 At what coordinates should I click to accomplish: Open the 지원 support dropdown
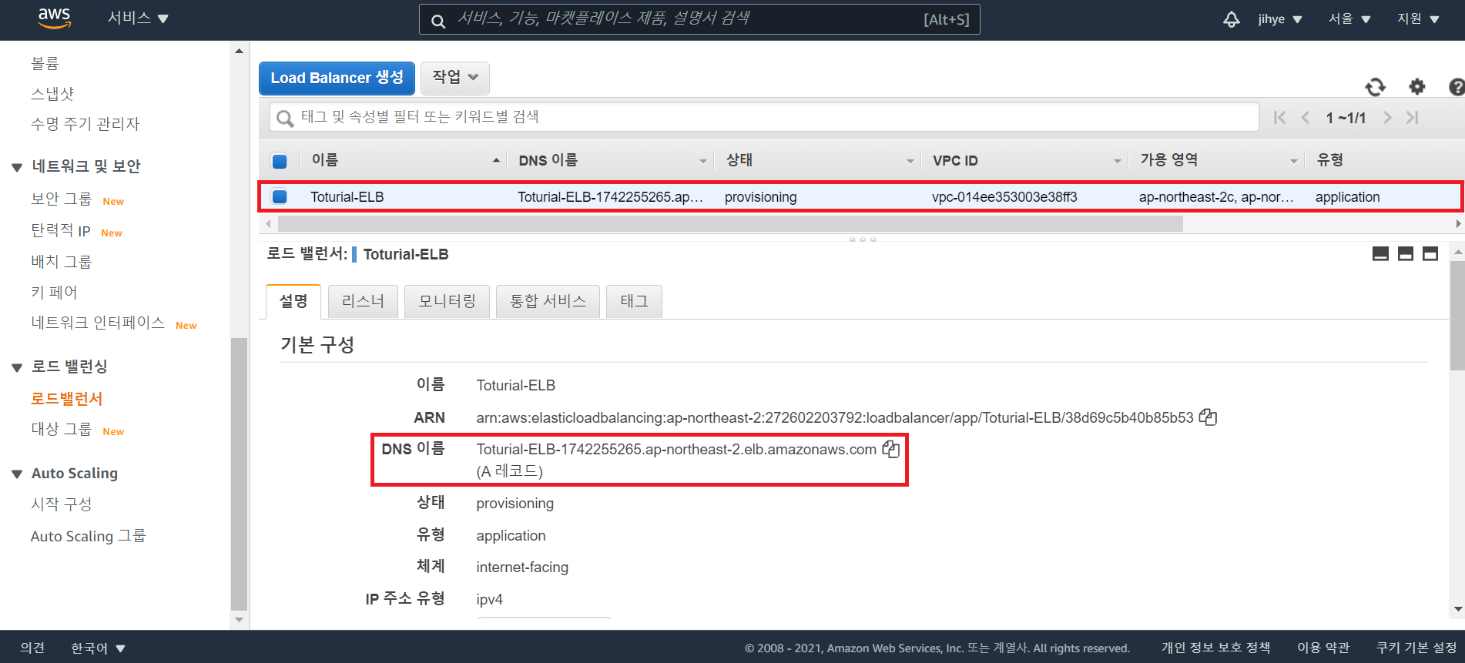1418,19
